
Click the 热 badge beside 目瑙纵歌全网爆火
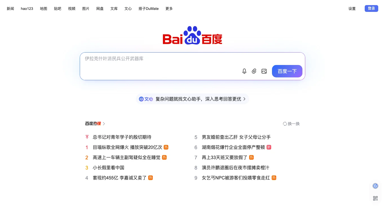[166, 147]
